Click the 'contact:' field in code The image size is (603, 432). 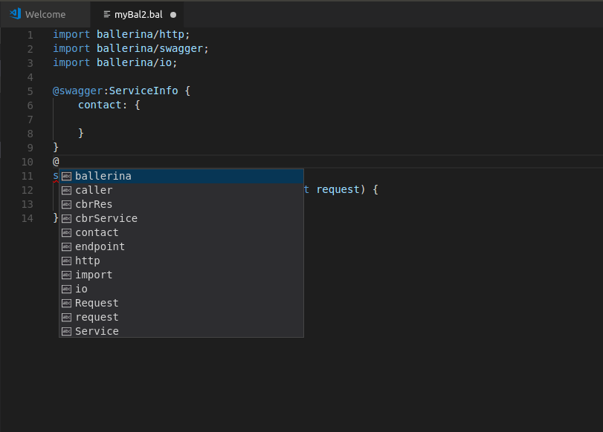103,105
